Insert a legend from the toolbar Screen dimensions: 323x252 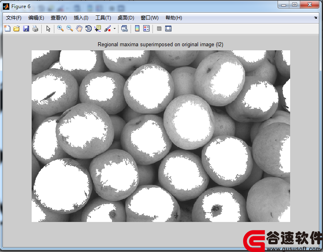(146, 28)
